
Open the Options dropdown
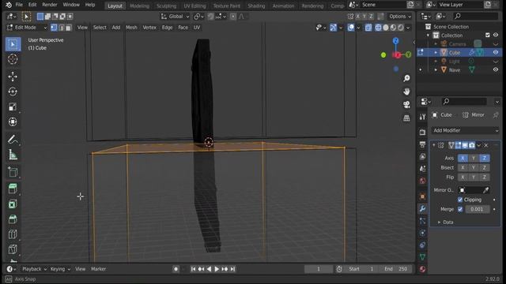[x=400, y=17]
